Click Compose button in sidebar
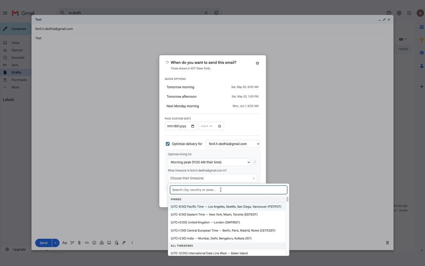 click(x=15, y=29)
